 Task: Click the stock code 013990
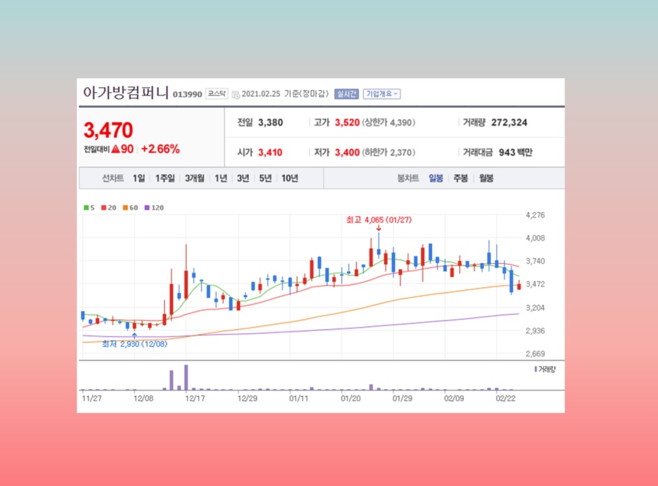pos(188,95)
